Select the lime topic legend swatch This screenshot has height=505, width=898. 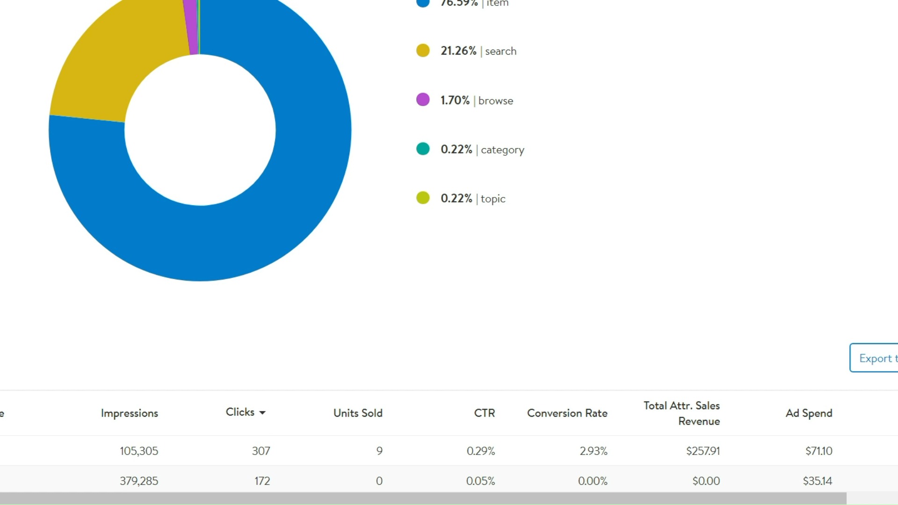pos(423,198)
